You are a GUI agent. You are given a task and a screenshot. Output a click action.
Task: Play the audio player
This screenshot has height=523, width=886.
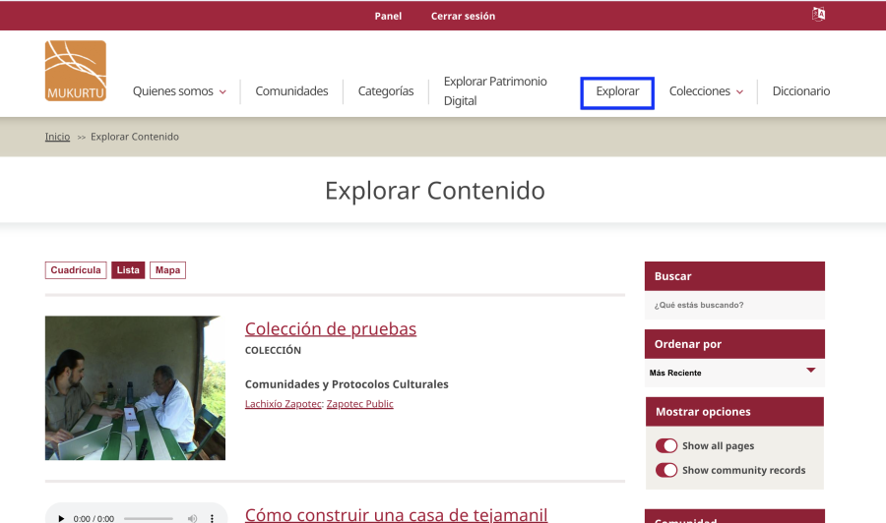pyautogui.click(x=61, y=518)
